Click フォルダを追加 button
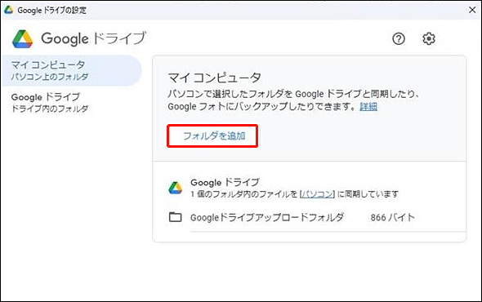 (x=212, y=135)
